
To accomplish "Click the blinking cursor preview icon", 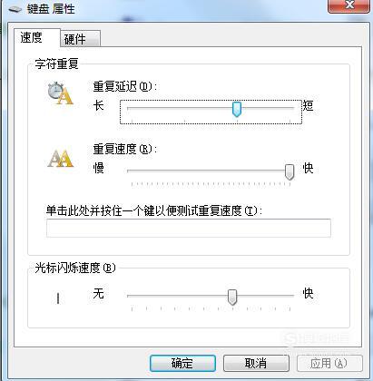I will [58, 298].
